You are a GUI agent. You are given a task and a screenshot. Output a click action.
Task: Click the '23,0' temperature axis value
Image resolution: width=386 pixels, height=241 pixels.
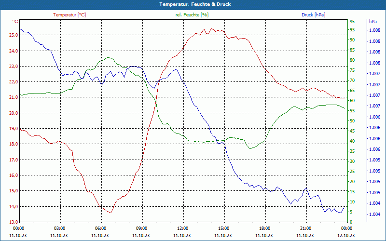point(14,67)
